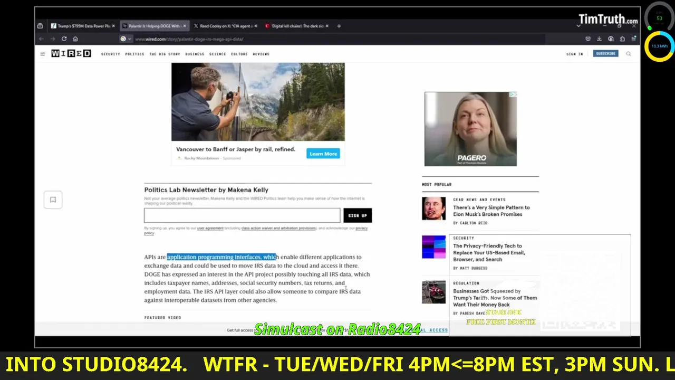The height and width of the screenshot is (380, 675).
Task: Open the Privacy-Friendly Tech article
Action: [x=489, y=253]
